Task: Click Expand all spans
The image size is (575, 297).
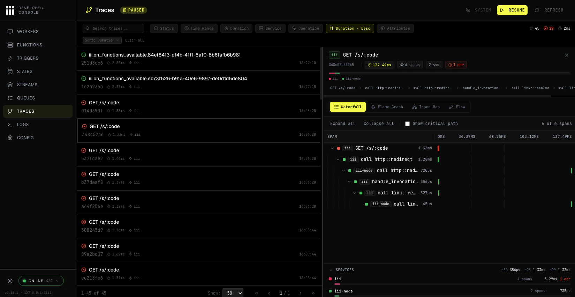Action: tap(343, 124)
